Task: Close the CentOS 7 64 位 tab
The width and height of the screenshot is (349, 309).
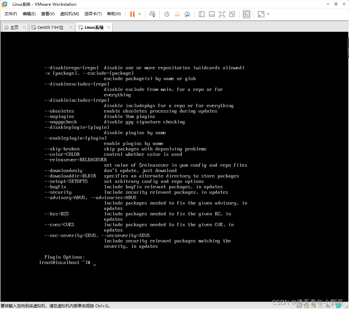Action: [x=71, y=27]
